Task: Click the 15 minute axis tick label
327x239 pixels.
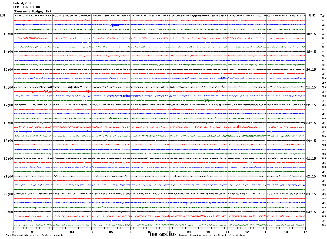Action: (x=305, y=232)
